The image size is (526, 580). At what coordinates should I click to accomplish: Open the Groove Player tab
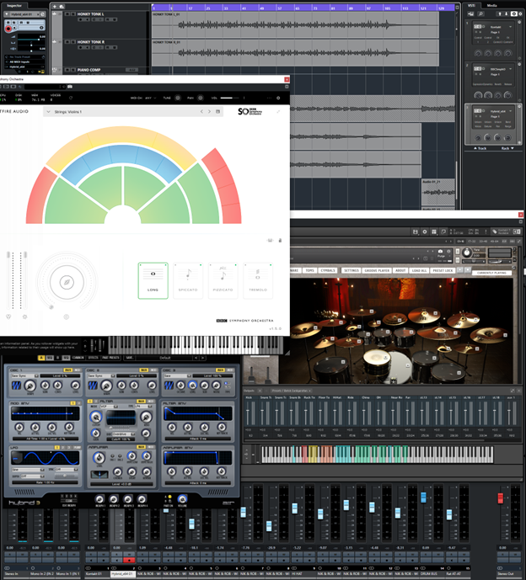376,270
